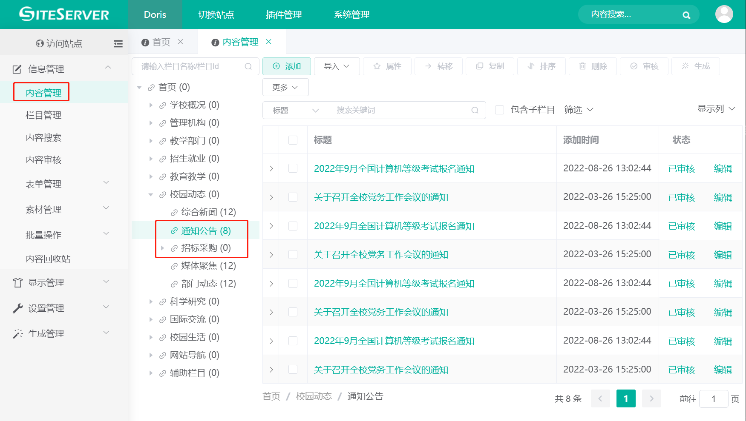Viewport: 746px width, 421px height.
Task: Click the 属性 properties star icon
Action: pyautogui.click(x=377, y=66)
